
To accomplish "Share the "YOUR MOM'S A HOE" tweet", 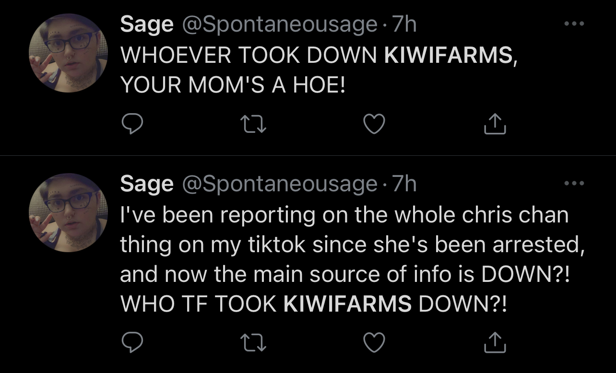I will click(x=496, y=125).
